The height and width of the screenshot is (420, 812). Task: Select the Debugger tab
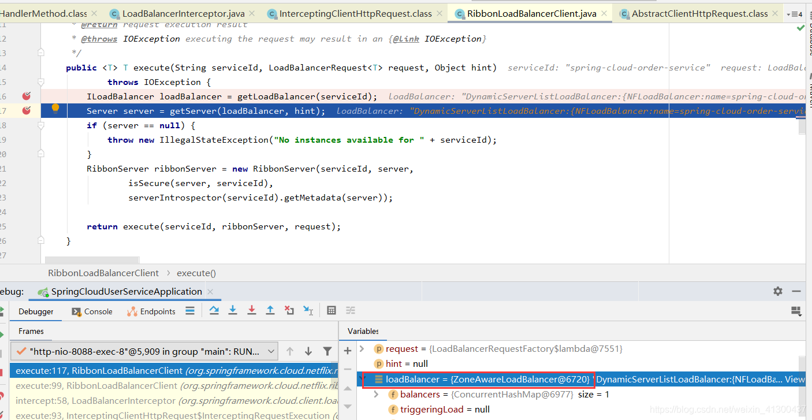coord(36,311)
